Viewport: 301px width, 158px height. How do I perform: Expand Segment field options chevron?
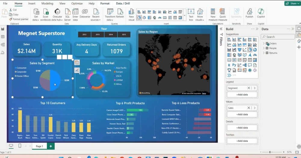coord(255,88)
